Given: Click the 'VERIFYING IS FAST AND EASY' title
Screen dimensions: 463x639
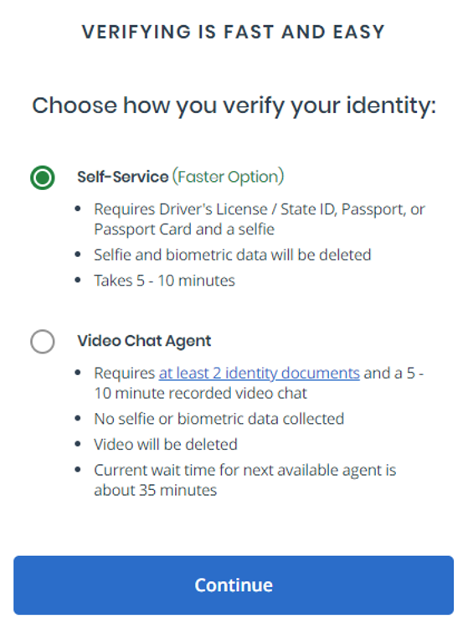Looking at the screenshot, I should tap(234, 32).
